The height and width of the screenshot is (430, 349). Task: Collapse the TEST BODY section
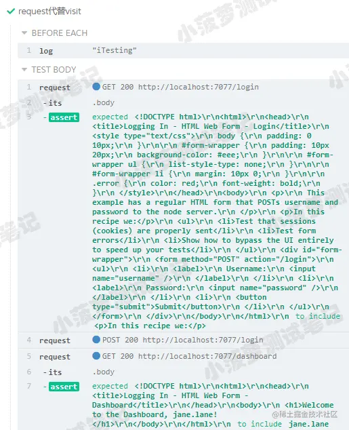(24, 70)
